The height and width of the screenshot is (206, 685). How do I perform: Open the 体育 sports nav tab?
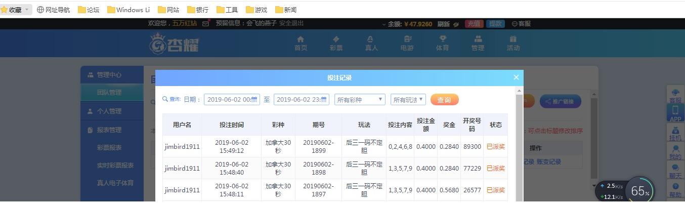click(x=442, y=44)
